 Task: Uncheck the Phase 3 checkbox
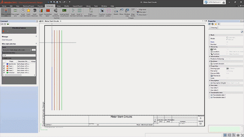pos(4,70)
